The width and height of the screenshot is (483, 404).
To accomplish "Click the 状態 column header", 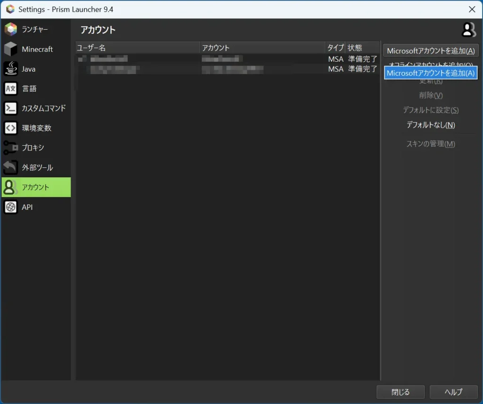I will (x=362, y=48).
